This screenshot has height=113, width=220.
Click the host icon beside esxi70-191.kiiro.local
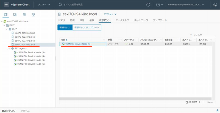[13, 33]
